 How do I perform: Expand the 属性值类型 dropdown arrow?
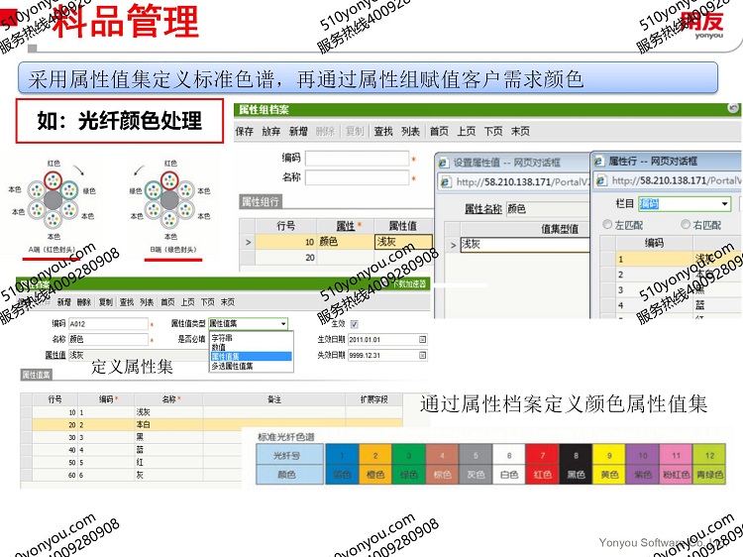click(283, 324)
